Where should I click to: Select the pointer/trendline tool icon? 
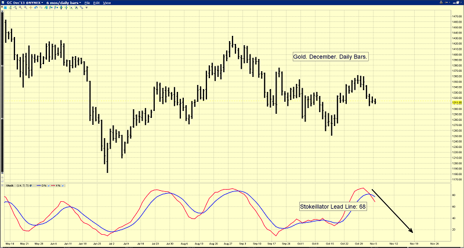pyautogui.click(x=16, y=8)
